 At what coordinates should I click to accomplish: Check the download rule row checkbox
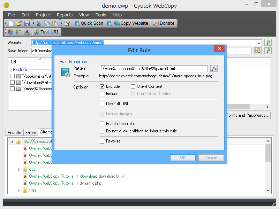pos(12,83)
